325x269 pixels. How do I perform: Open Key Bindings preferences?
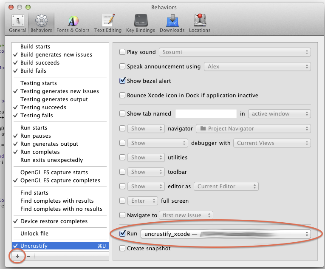(141, 23)
